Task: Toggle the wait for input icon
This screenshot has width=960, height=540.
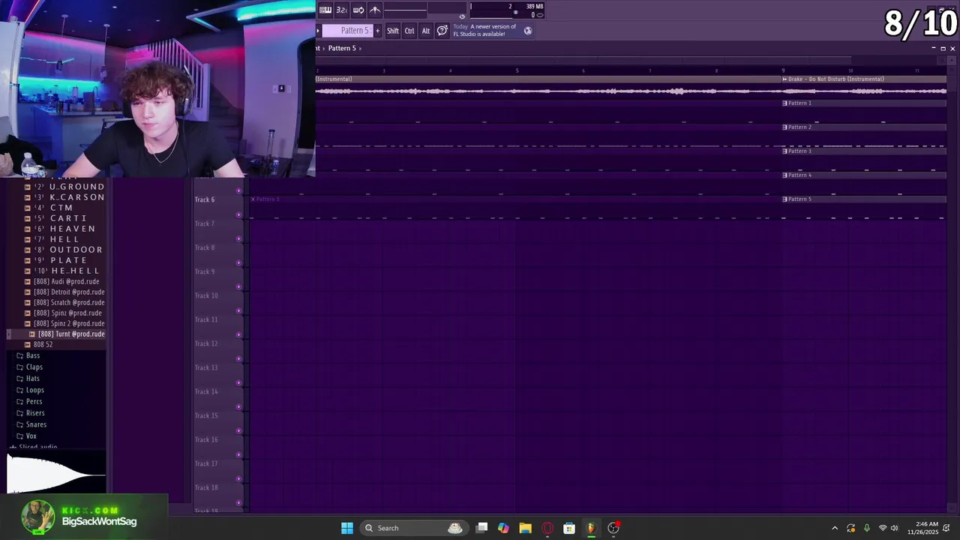Action: [x=358, y=10]
